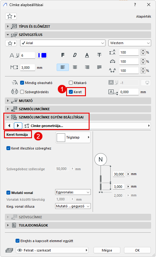156x257 pixels.
Task: Click the character spacing 100 field
Action: tap(129, 71)
